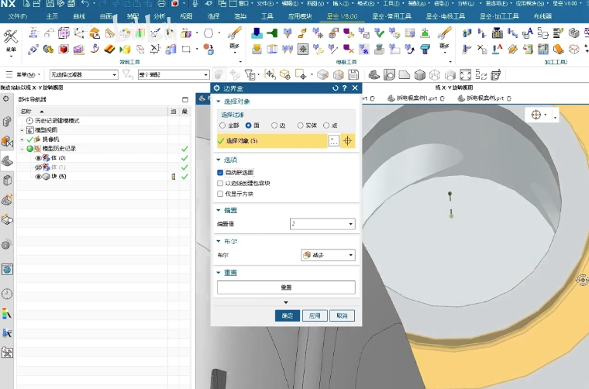
Task: Open the 布尔 dropdown
Action: (328, 255)
